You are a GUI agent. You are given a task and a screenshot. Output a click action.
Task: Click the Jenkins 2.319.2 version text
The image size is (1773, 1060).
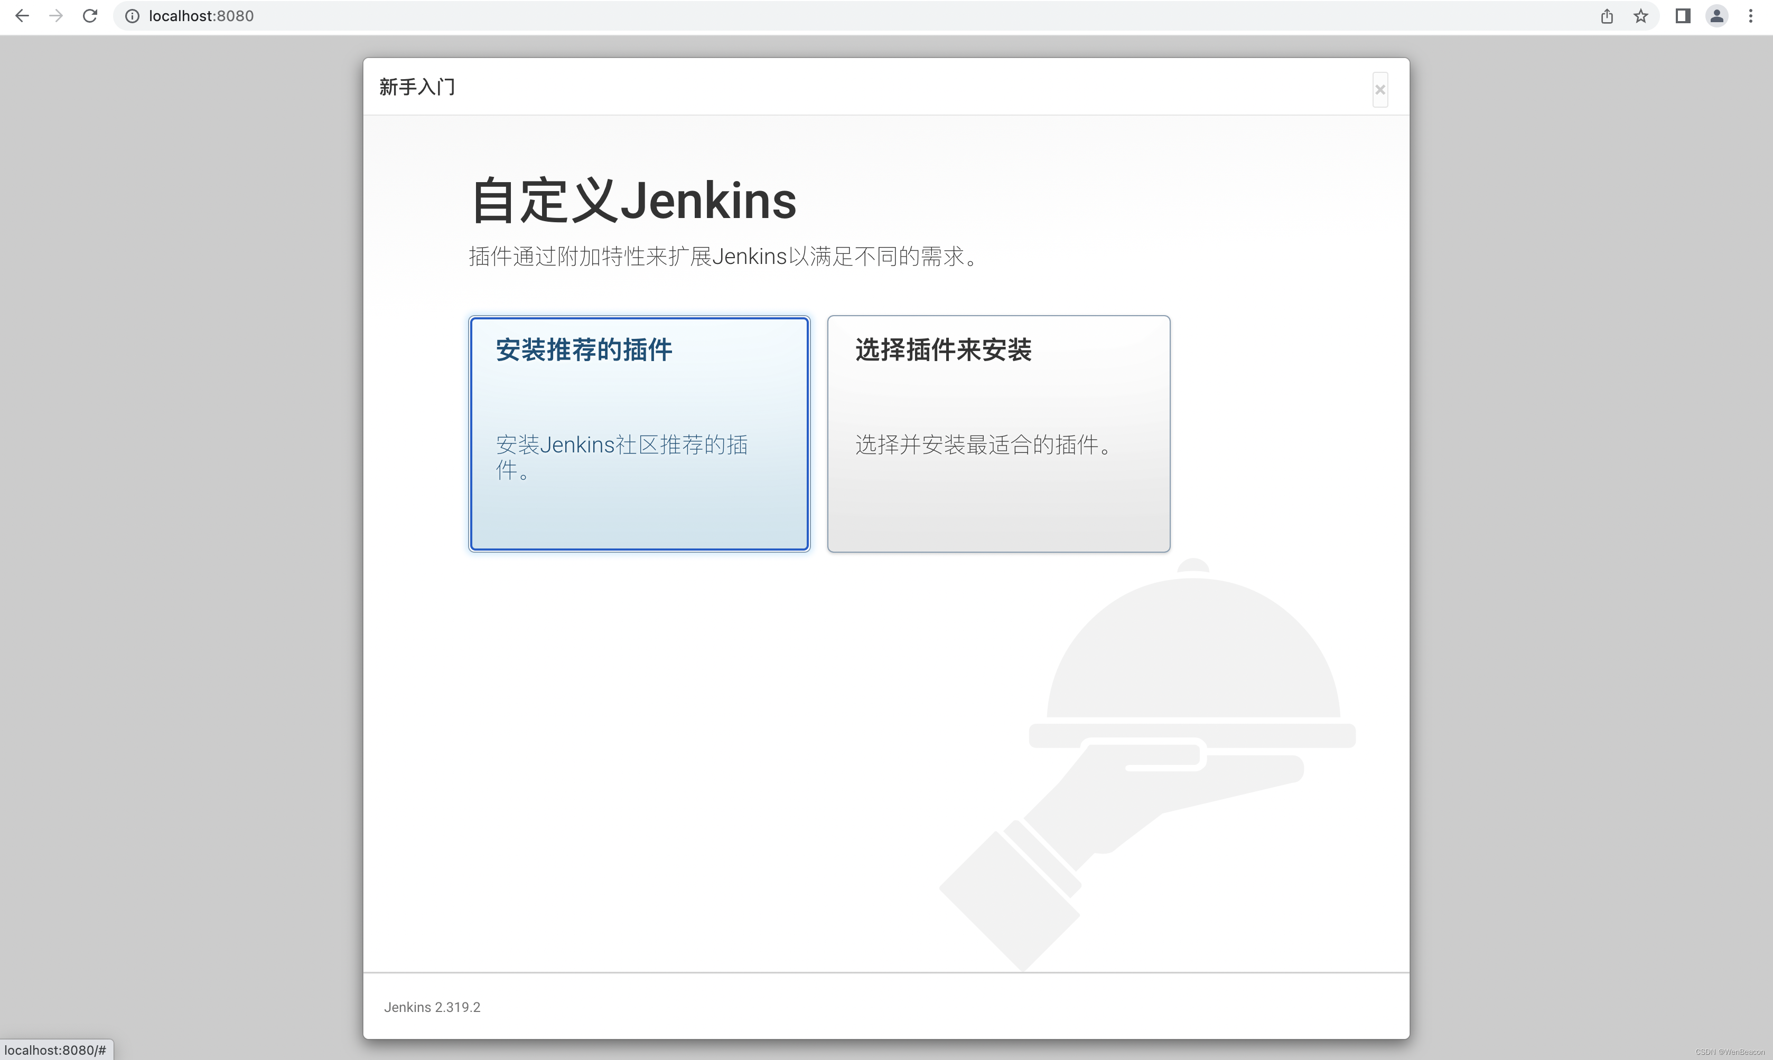pos(432,1007)
